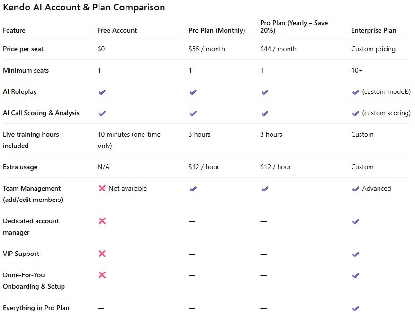
Task: Click Dedicated account manager red X icon
Action: (x=102, y=221)
